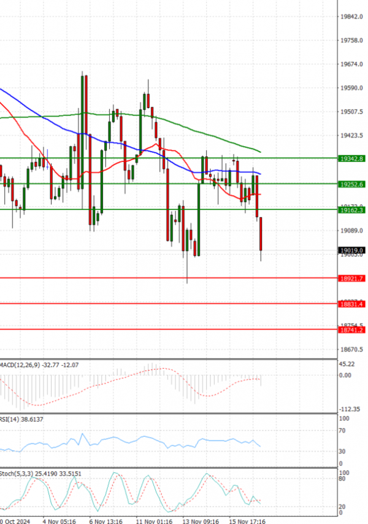
Task: Click the current price label 19019.0
Action: 351,250
